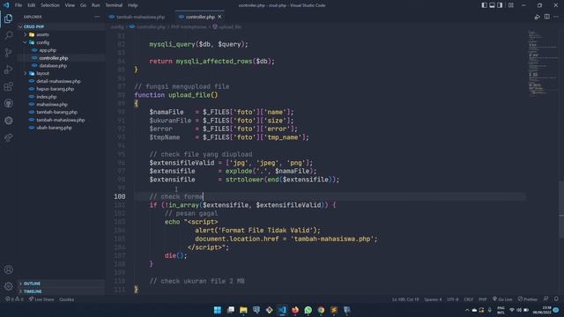Click Prettier in the status bar
This screenshot has width=564, height=317.
click(x=528, y=299)
